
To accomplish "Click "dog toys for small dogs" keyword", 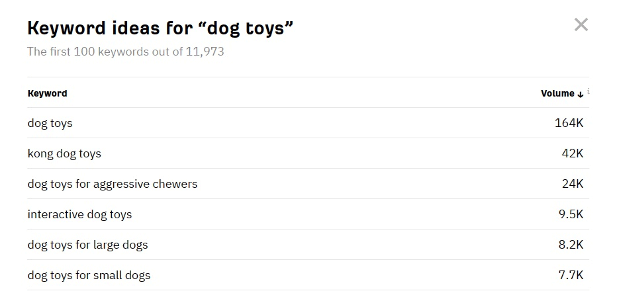I will pos(89,275).
